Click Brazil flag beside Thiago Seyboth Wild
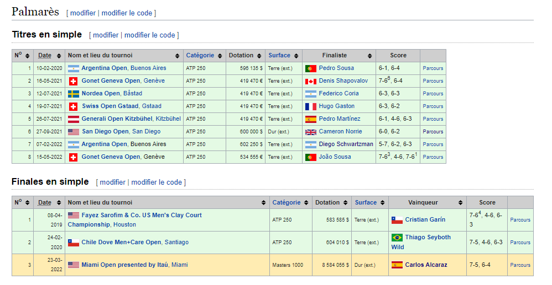 click(397, 238)
